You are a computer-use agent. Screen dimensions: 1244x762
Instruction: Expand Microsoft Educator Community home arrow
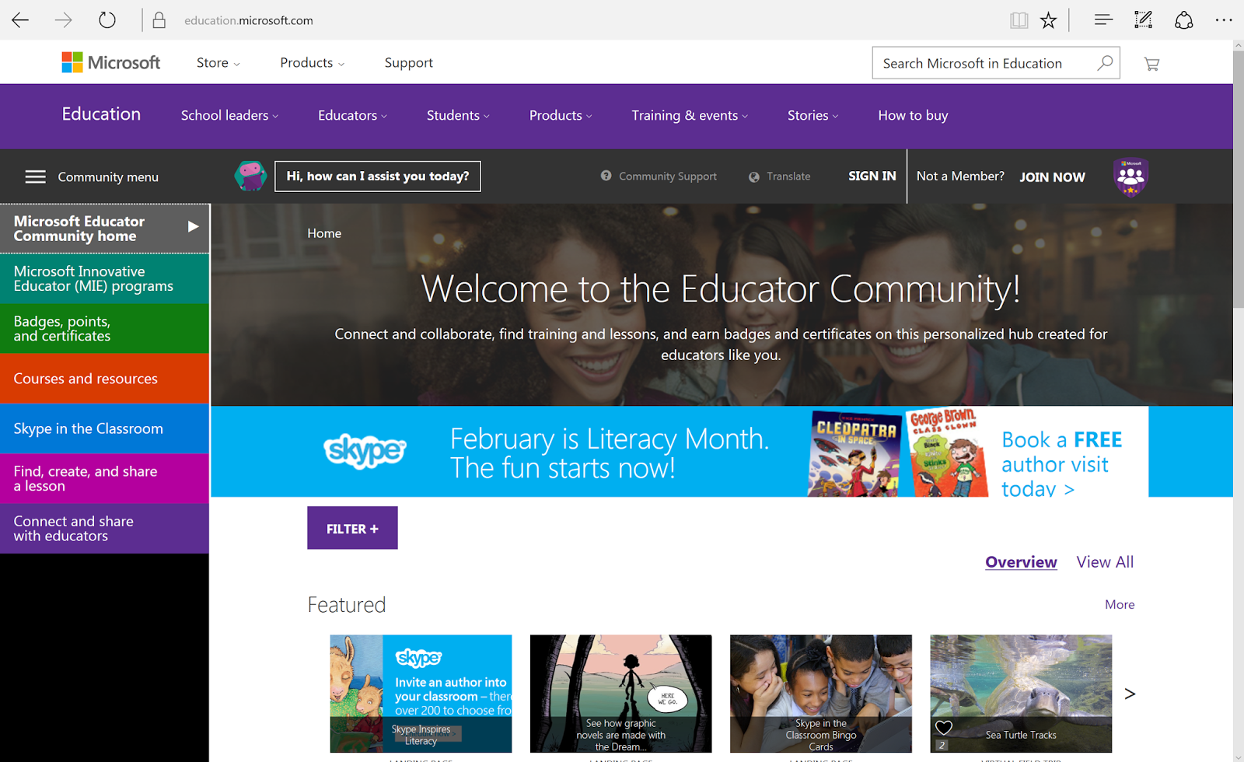point(193,226)
